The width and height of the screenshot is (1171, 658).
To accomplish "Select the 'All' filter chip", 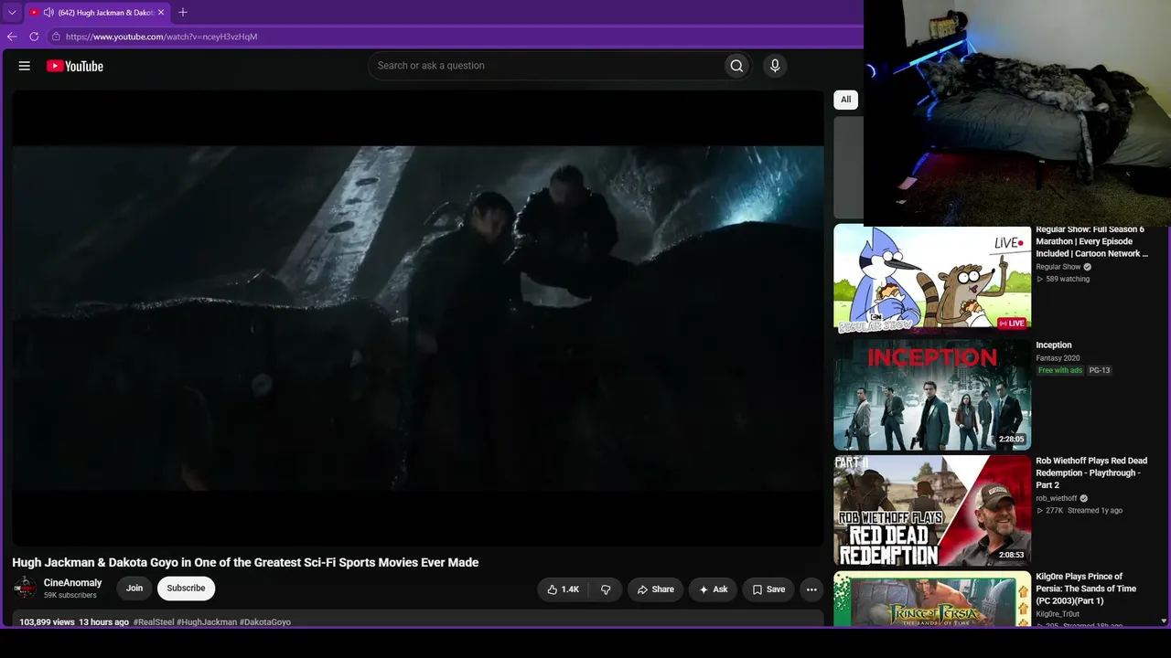I will click(x=845, y=100).
